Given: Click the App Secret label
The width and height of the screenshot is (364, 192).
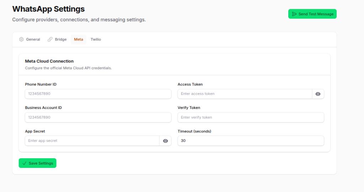Looking at the screenshot, I should tap(35, 131).
